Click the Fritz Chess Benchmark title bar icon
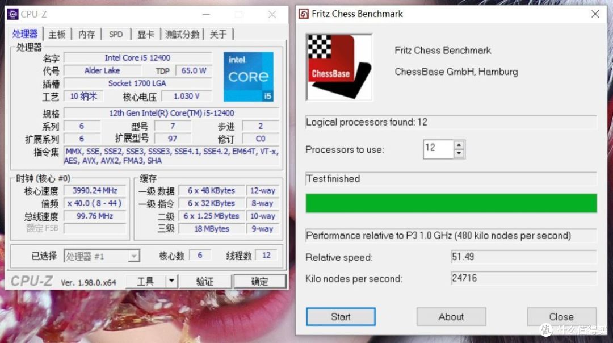 (303, 14)
